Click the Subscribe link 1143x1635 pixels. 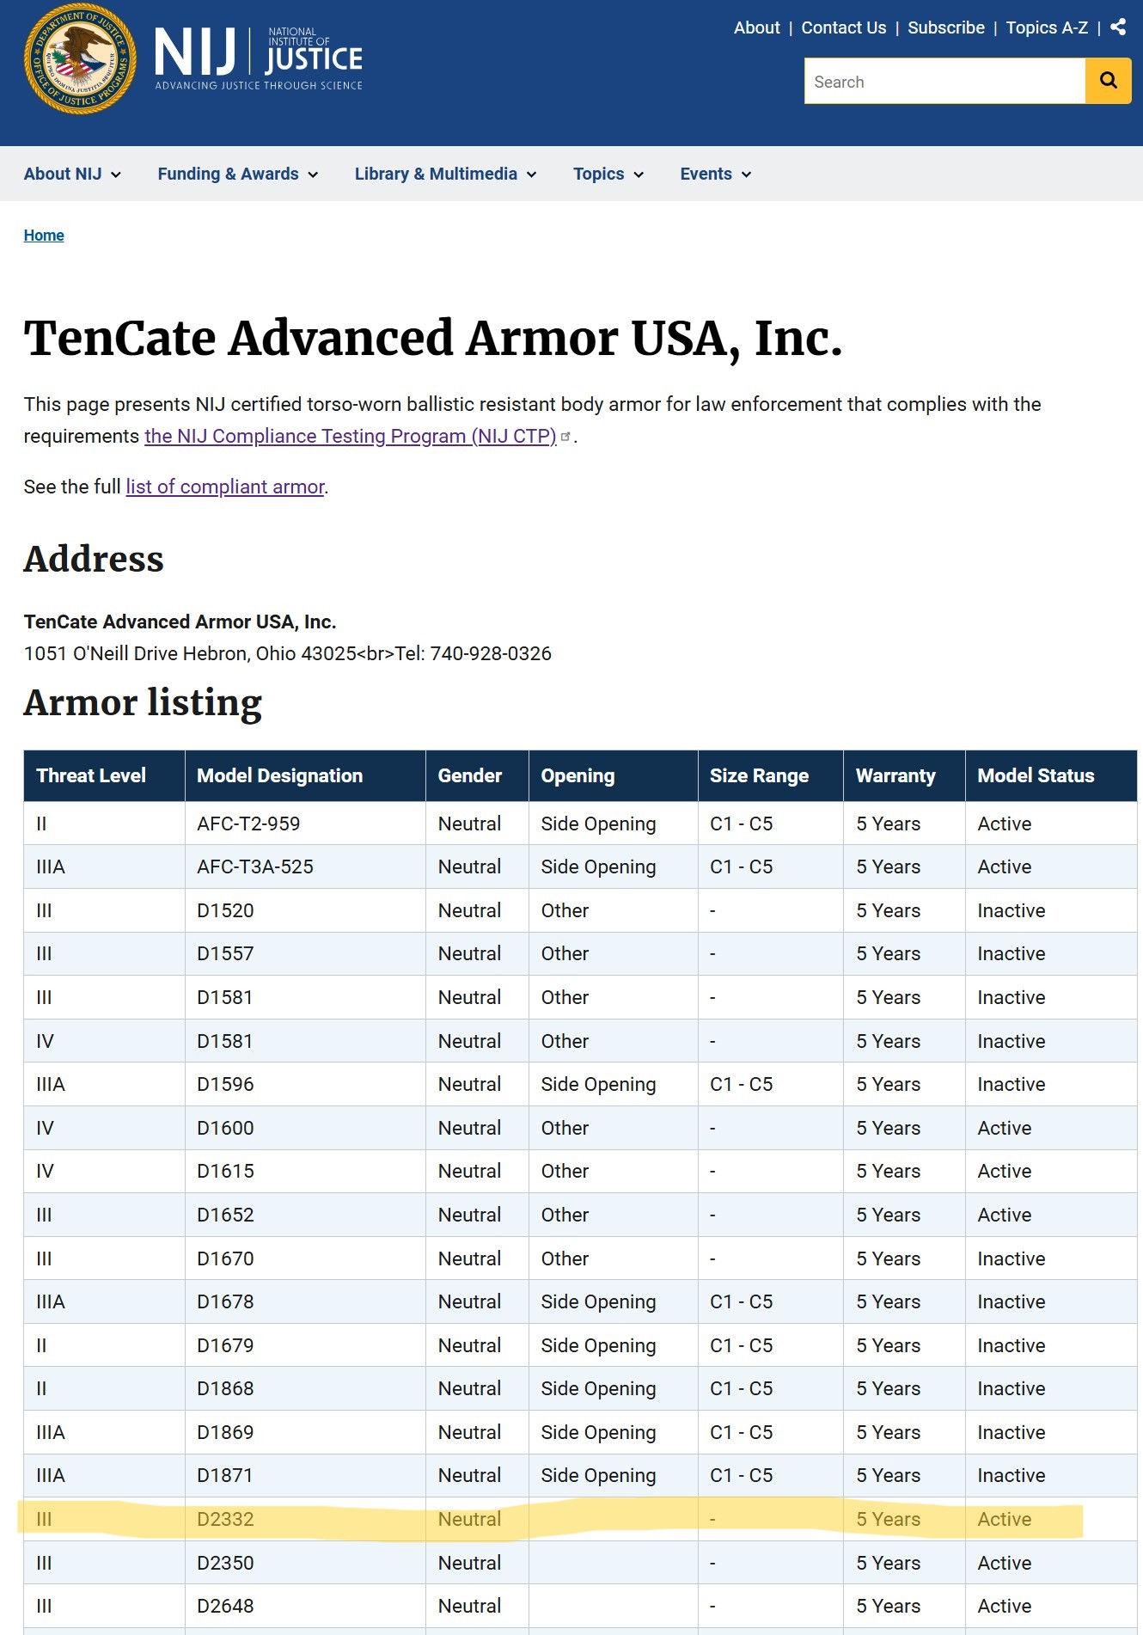[946, 28]
